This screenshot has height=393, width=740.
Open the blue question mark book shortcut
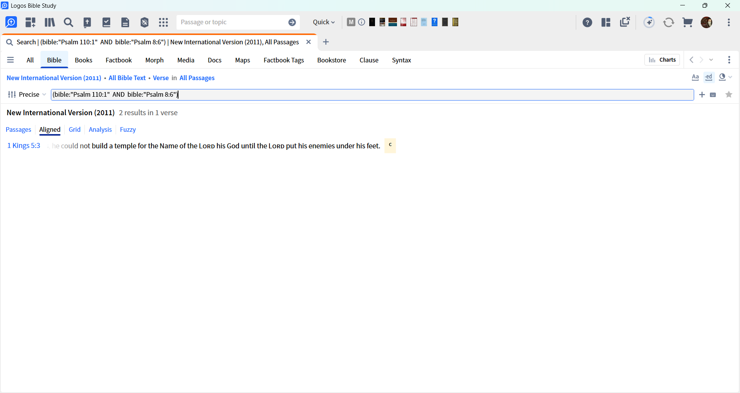pyautogui.click(x=434, y=22)
